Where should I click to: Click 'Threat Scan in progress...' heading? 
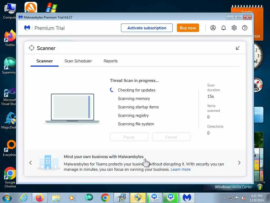click(134, 80)
